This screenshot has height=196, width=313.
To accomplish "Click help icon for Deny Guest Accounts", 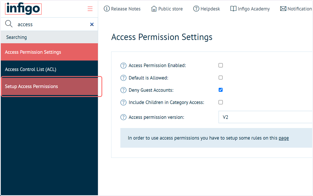I will [x=123, y=90].
